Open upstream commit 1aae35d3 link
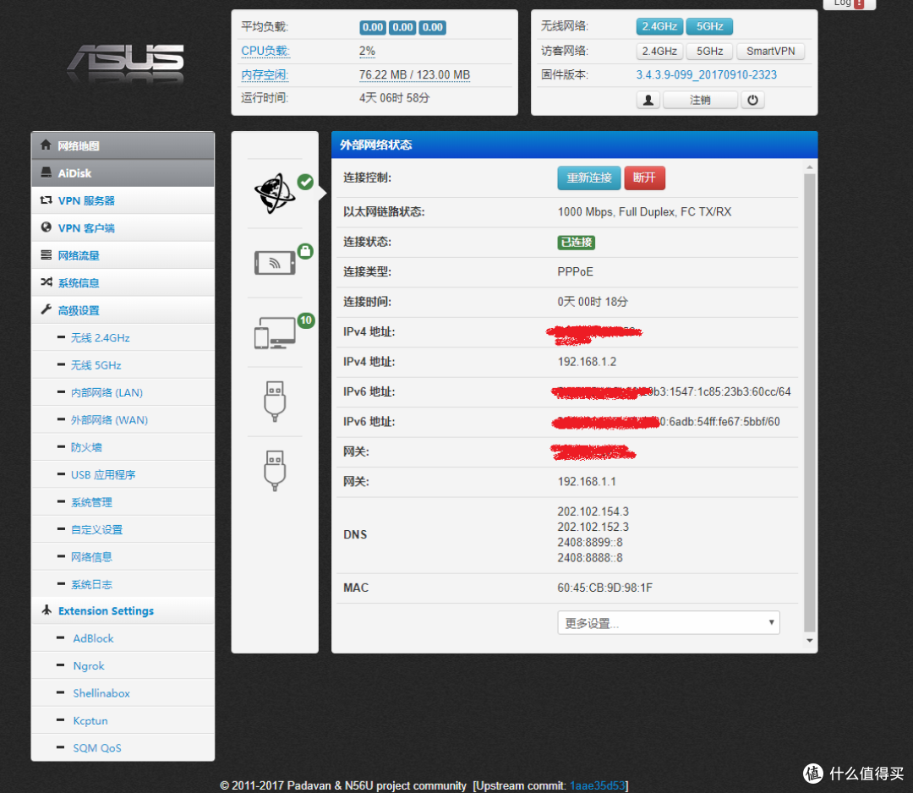 pos(597,785)
